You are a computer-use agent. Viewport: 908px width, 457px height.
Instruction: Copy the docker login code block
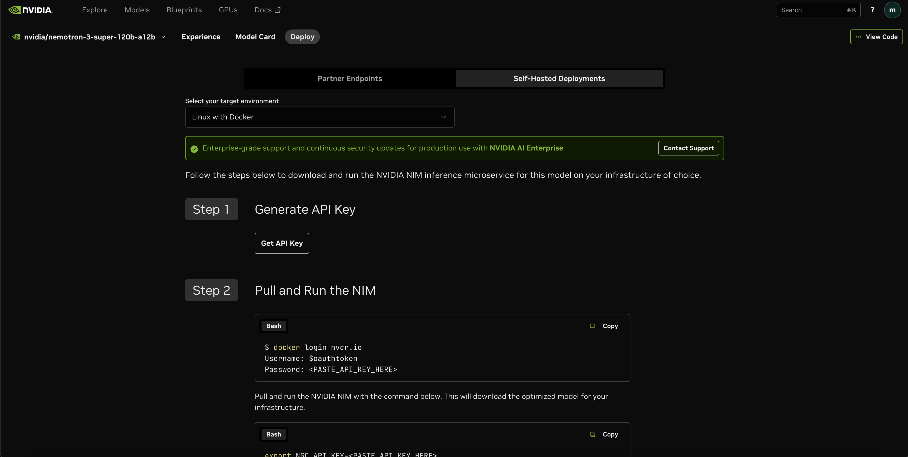click(605, 326)
